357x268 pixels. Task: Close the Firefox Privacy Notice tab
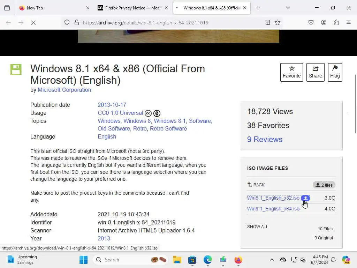(x=166, y=8)
